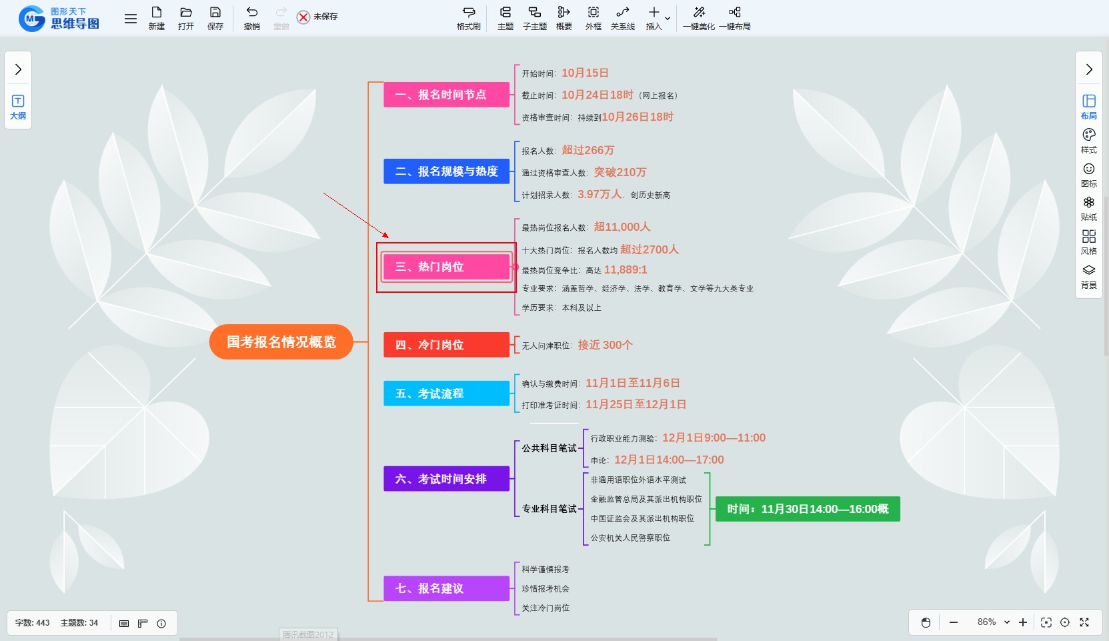1109x641 pixels.
Task: Add a relationship line (关系线)
Action: click(x=622, y=18)
